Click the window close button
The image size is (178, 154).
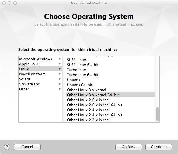4,3
